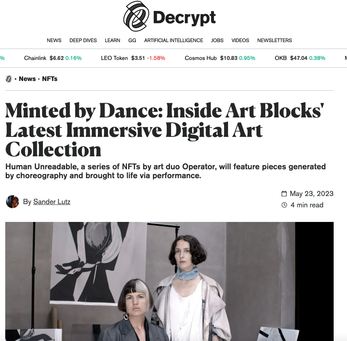Open the NEWSLETTERS page
Image resolution: width=347 pixels, height=341 pixels.
click(x=275, y=40)
